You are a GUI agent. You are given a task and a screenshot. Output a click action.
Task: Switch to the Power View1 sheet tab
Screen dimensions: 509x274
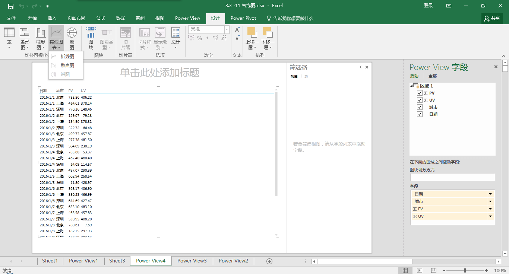[83, 261]
